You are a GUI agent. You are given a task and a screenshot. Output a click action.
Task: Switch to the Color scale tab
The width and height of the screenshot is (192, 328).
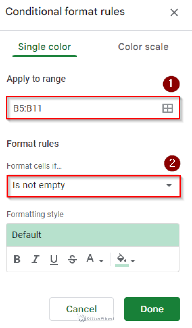[x=143, y=47]
